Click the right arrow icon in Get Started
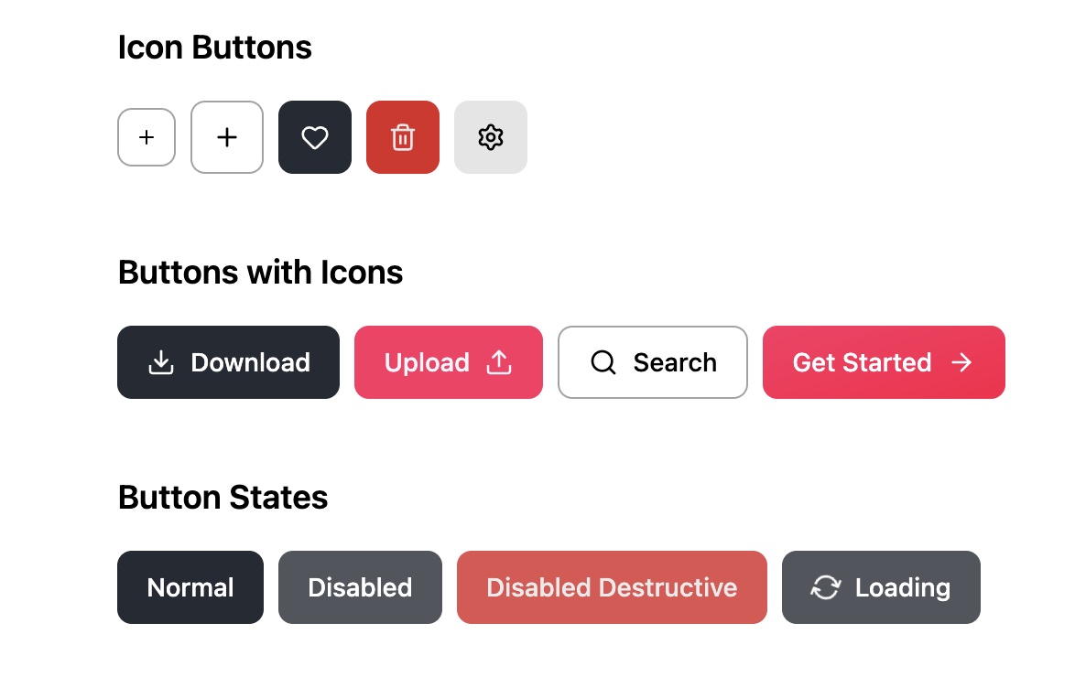The width and height of the screenshot is (1086, 677). 961,362
